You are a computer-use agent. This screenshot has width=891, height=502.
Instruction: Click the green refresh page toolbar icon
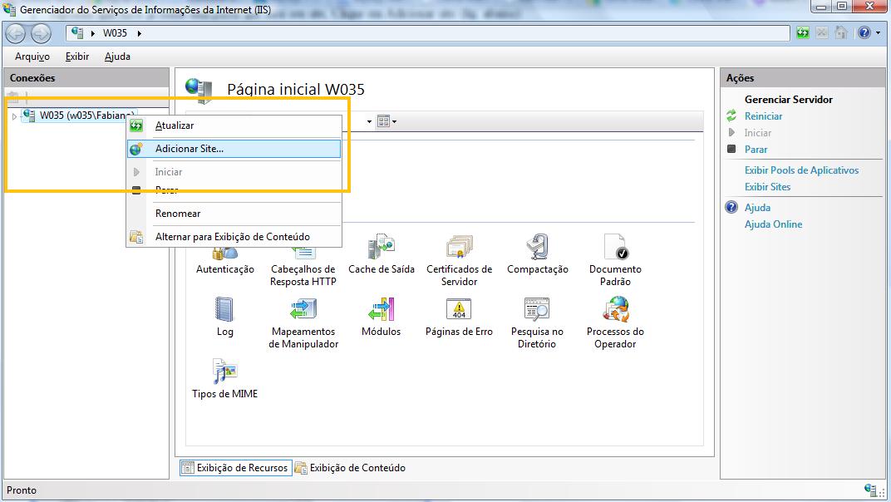click(x=802, y=33)
